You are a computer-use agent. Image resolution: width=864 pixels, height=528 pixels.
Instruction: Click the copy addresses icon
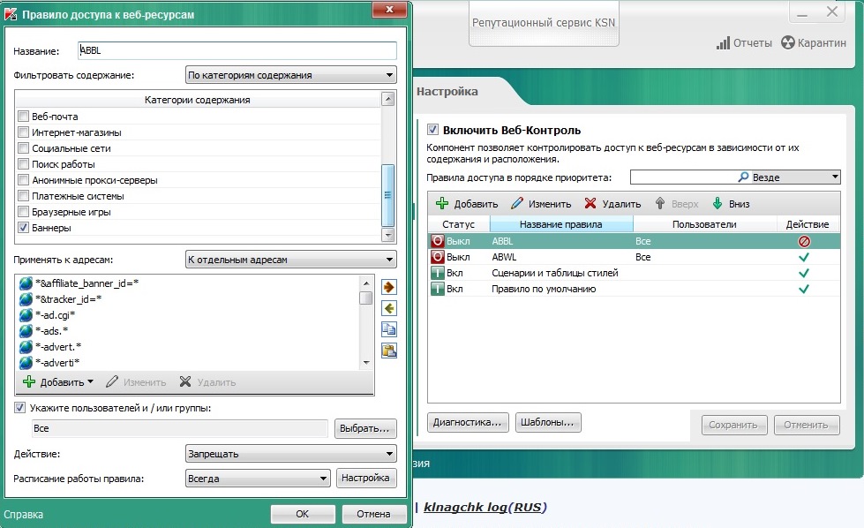(x=389, y=329)
